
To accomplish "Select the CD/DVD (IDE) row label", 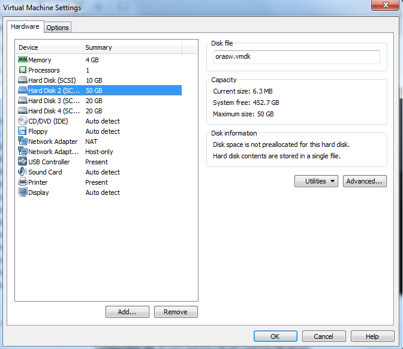I will click(48, 121).
